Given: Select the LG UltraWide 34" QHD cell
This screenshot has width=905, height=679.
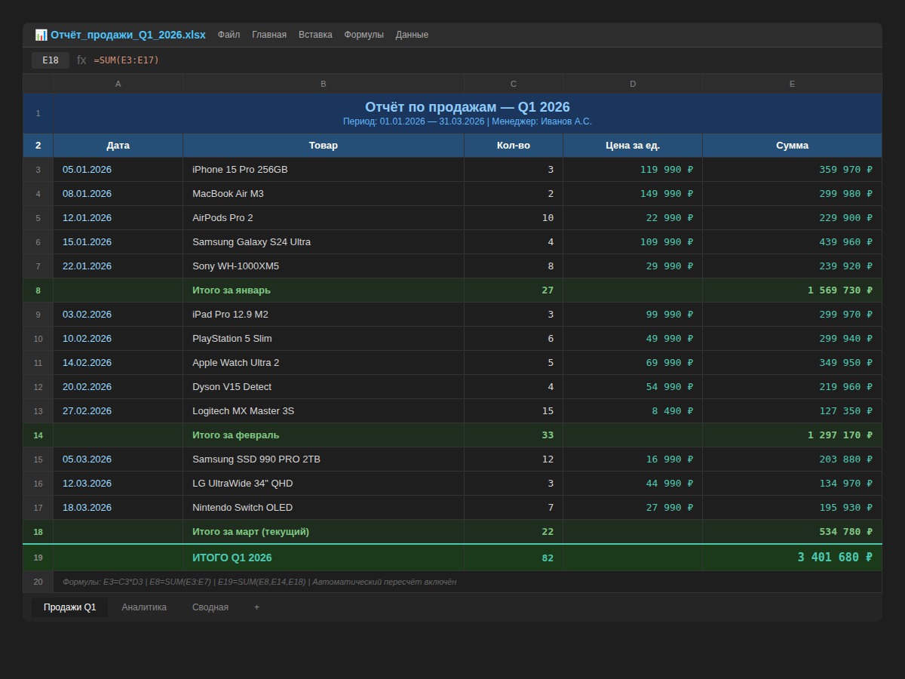Looking at the screenshot, I should point(324,484).
